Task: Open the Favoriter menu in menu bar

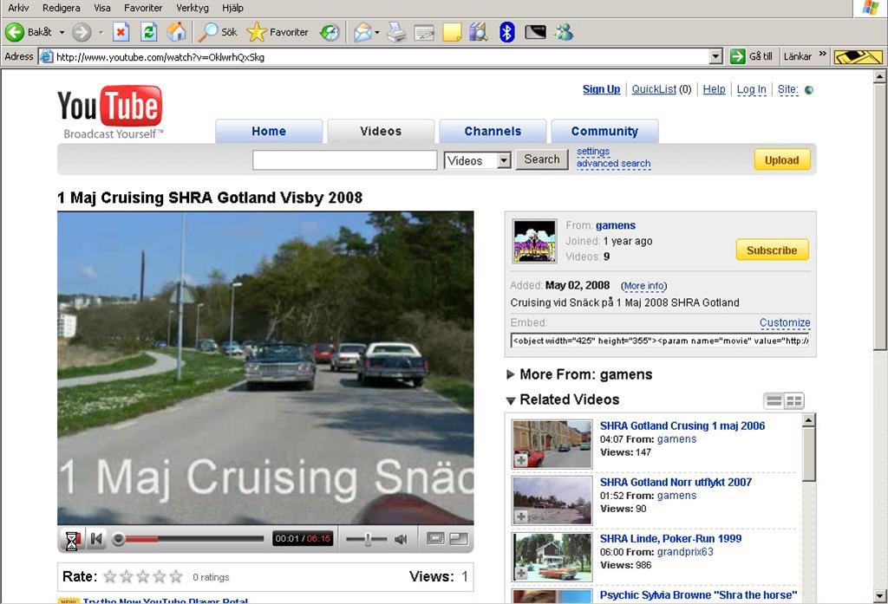Action: (x=143, y=8)
